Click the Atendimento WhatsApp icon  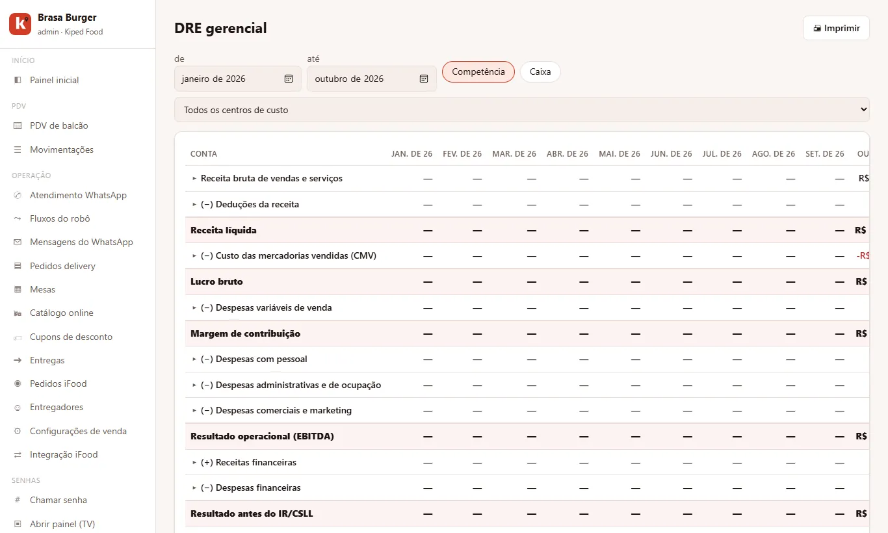(18, 195)
